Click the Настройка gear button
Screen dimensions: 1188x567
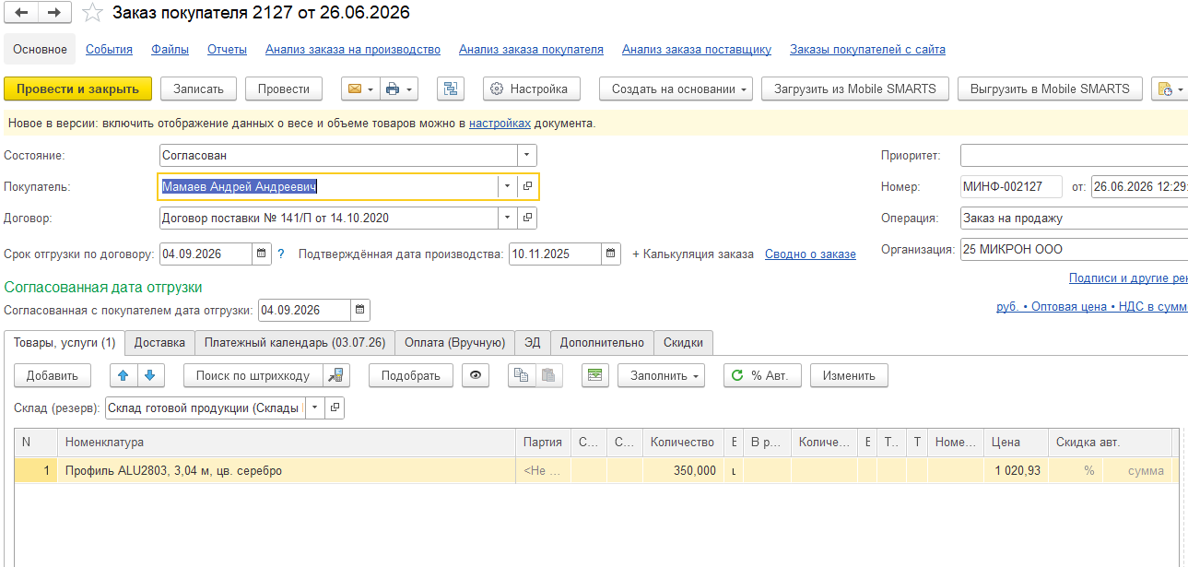point(532,89)
